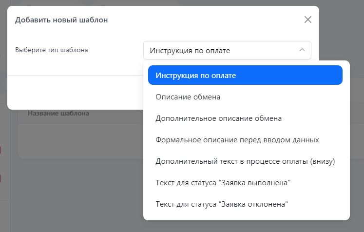364x232 pixels.
Task: Collapse the list using the chevron arrow
Action: click(302, 50)
